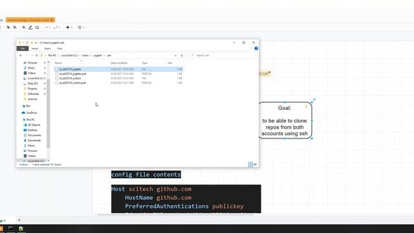Image resolution: width=414 pixels, height=233 pixels.
Task: Open 3D Objects under This PC
Action: (34, 125)
